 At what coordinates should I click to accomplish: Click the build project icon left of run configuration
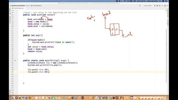click(x=140, y=6)
